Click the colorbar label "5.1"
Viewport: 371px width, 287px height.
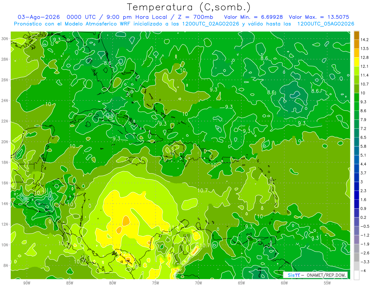364,155
